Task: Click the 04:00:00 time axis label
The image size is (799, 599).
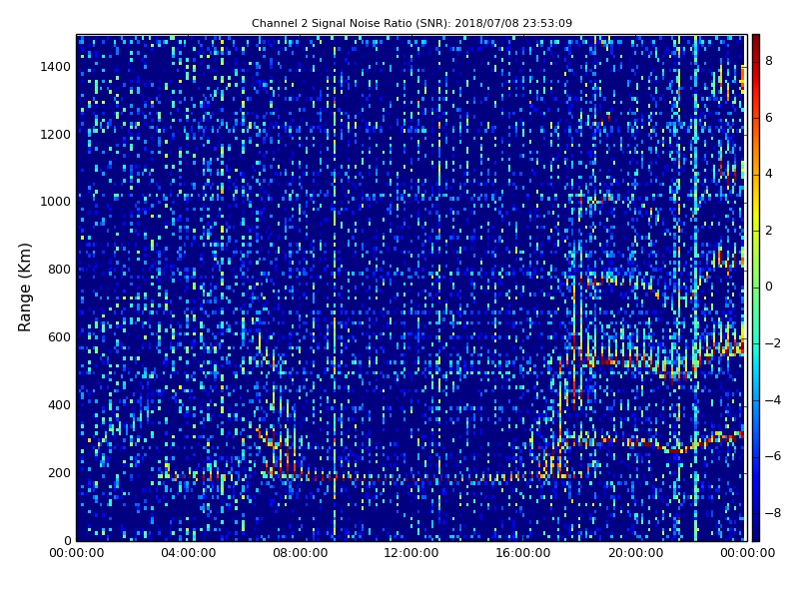Action: [x=189, y=553]
